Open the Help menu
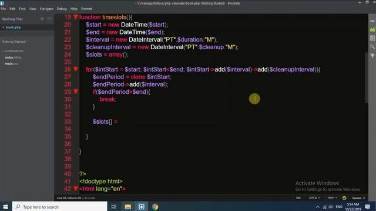 pos(74,9)
